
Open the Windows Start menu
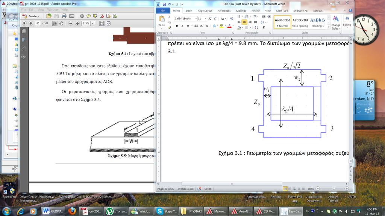[6, 211]
